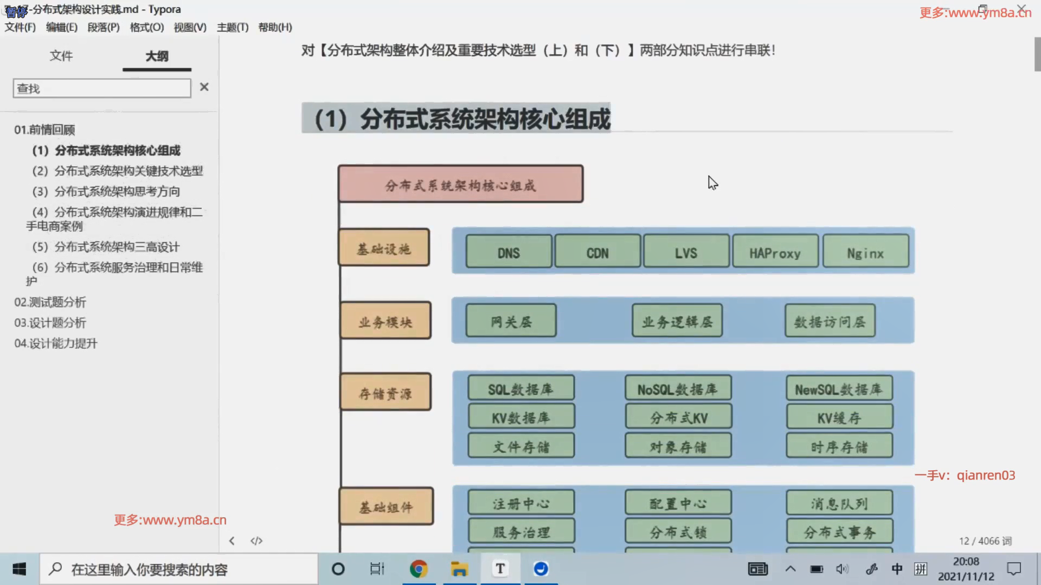Switch to the 文件 sidebar tab

coord(61,56)
